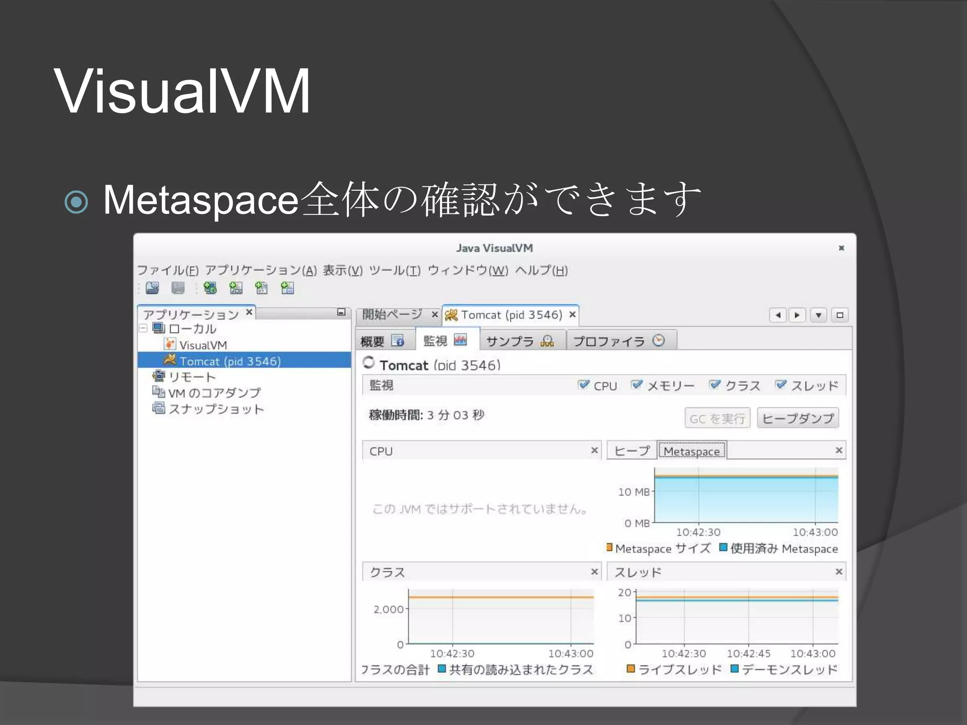This screenshot has width=967, height=725.
Task: Open the アプリケーション(A) menu
Action: tap(261, 270)
